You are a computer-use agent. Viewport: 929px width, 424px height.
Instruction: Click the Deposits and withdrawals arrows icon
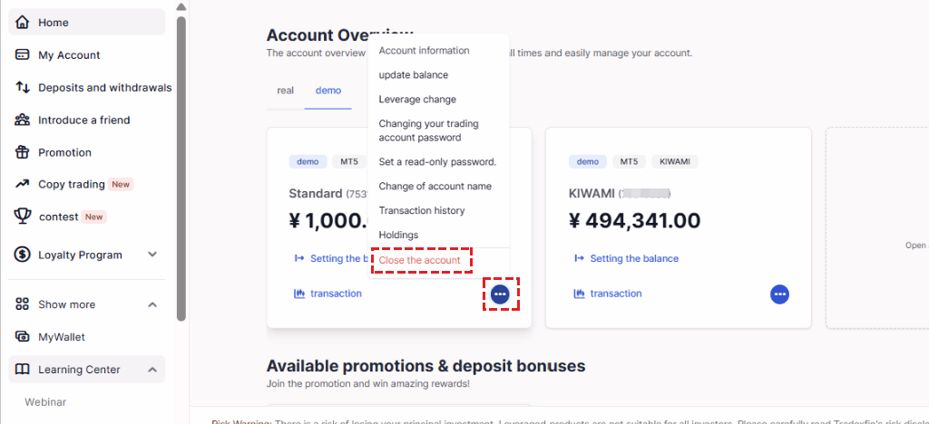[x=22, y=88]
